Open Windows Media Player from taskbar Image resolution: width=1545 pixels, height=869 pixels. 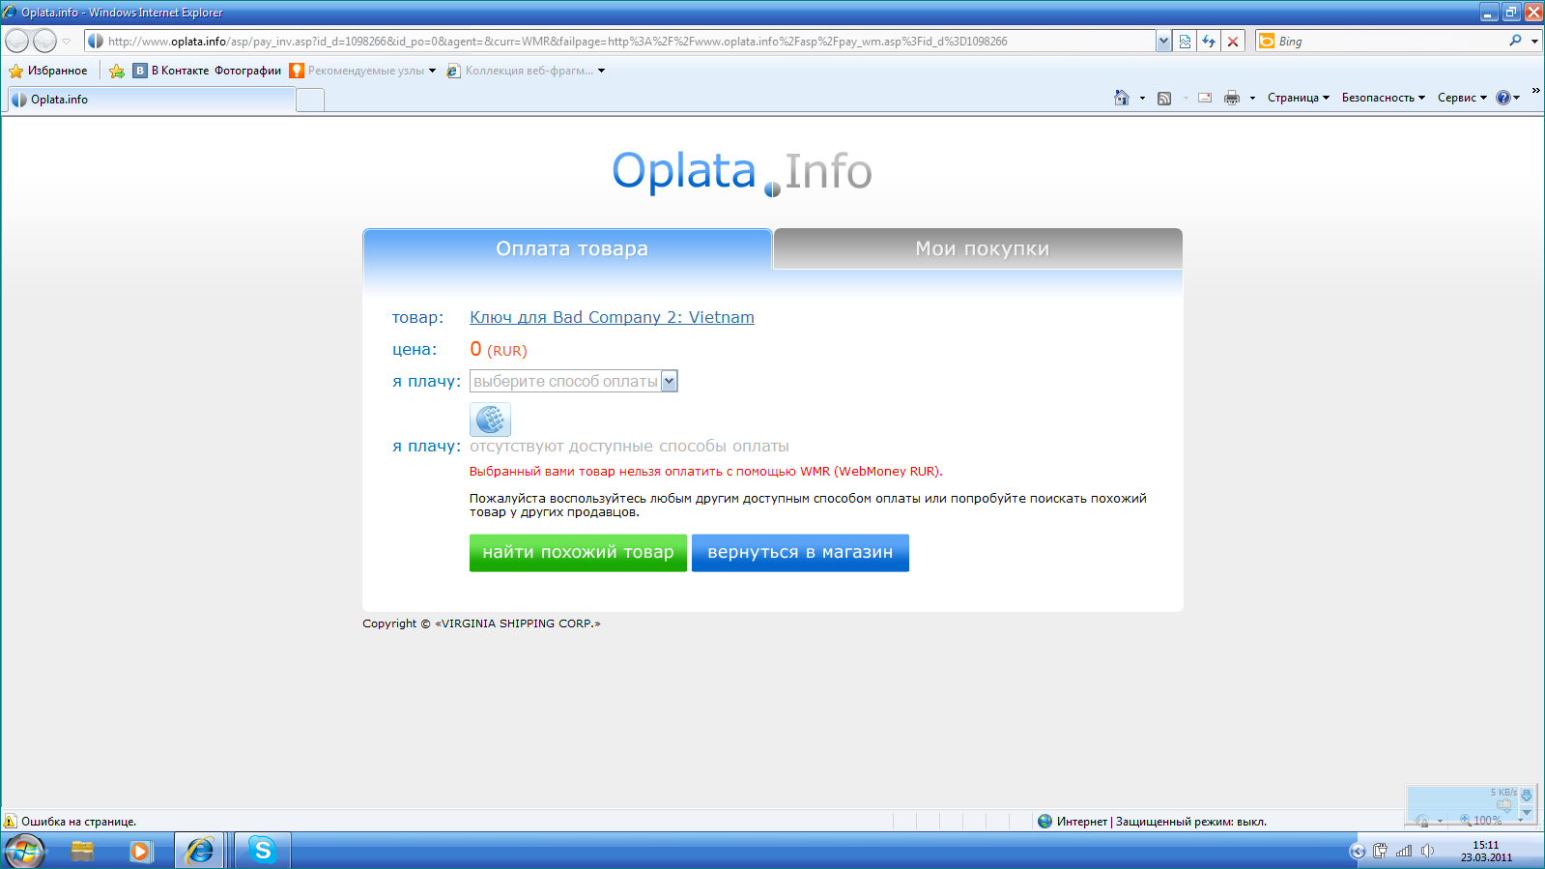pyautogui.click(x=141, y=851)
